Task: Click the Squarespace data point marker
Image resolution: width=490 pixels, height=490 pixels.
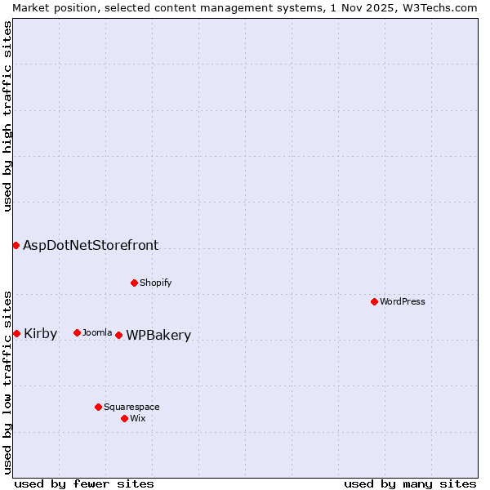Action: [x=98, y=407]
